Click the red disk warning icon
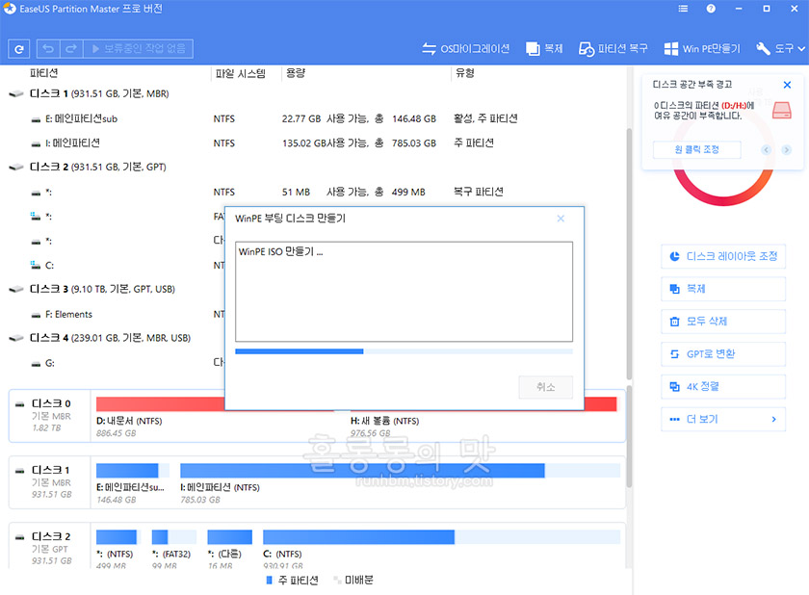 pos(782,110)
